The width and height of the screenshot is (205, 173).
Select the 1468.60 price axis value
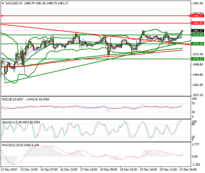(x=198, y=65)
